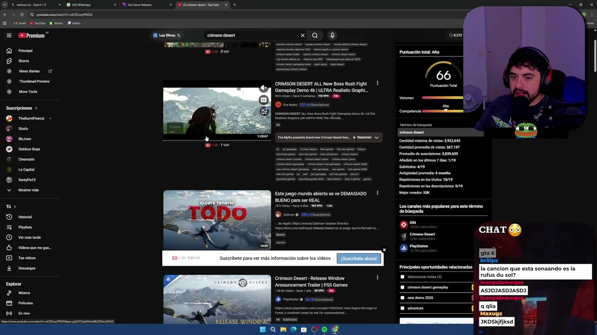Image resolution: width=597 pixels, height=335 pixels.
Task: Open options menu for Zedman video
Action: pos(377,193)
